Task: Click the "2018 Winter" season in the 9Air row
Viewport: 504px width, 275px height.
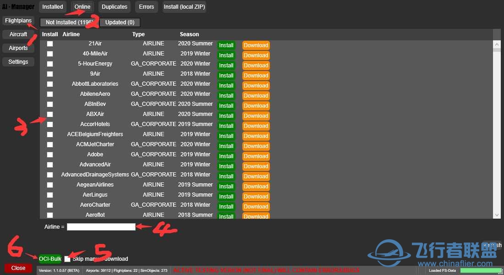Action: click(x=196, y=74)
